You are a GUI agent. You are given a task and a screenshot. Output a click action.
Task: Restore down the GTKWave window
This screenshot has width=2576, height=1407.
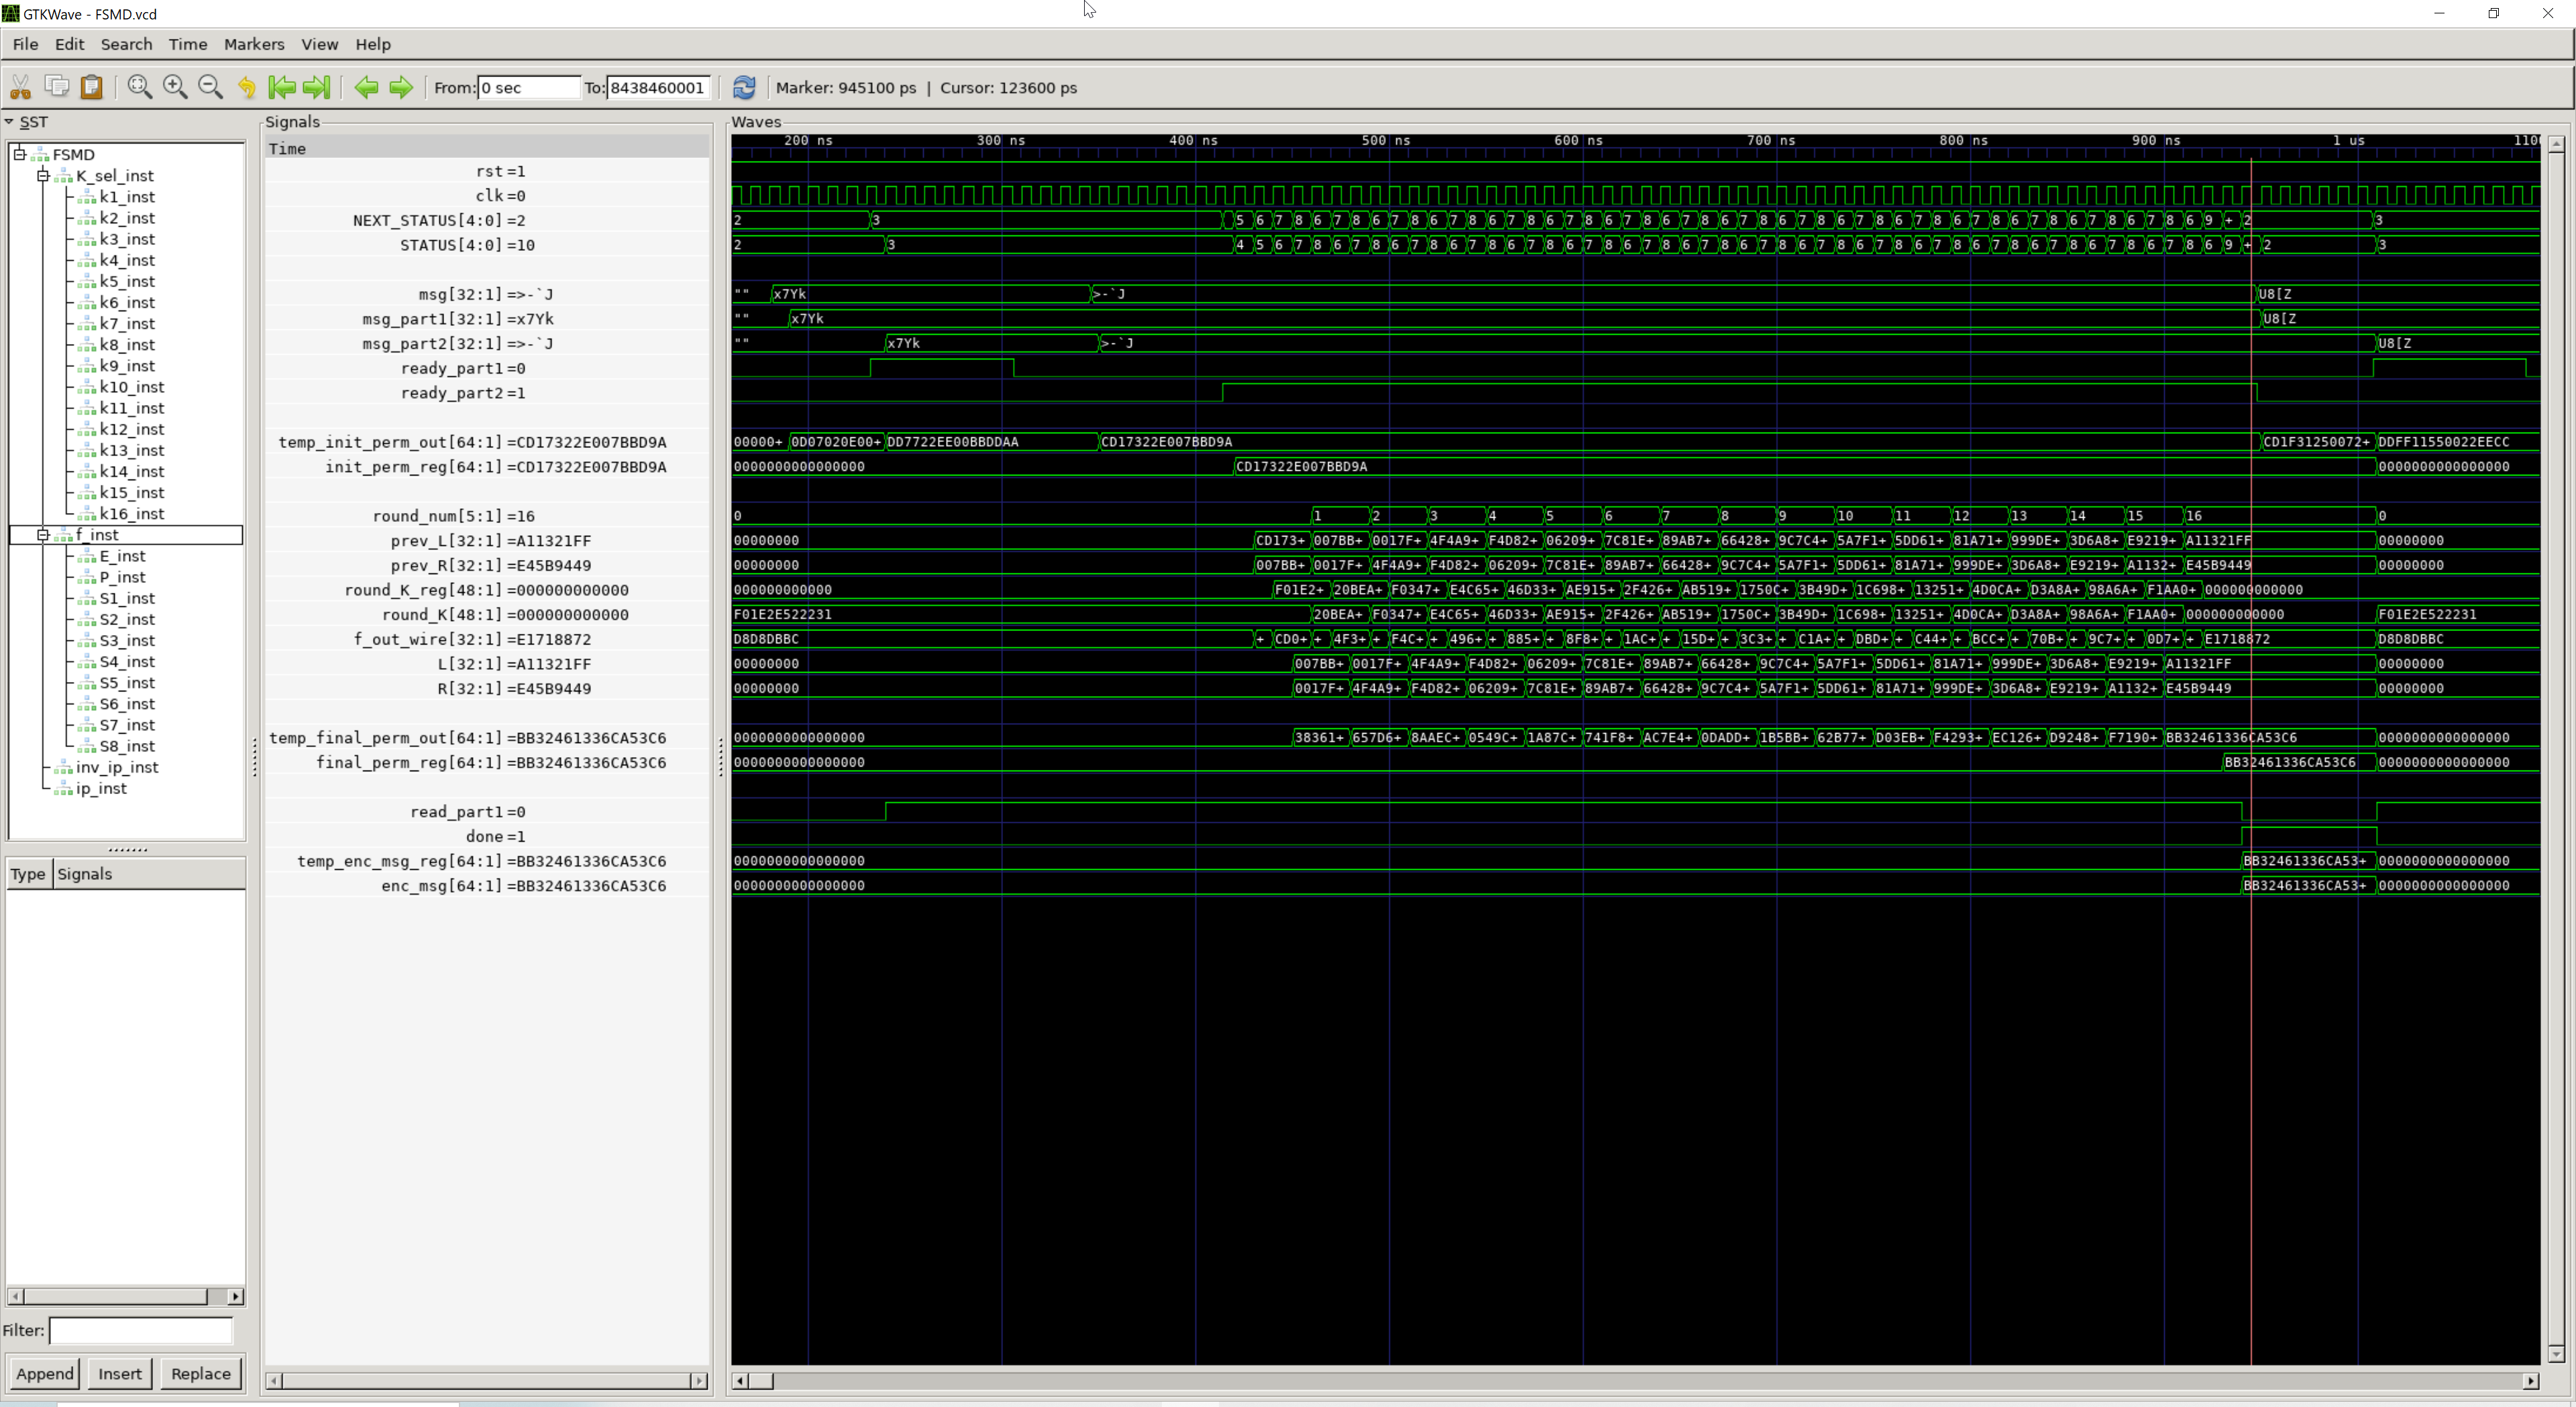click(2493, 14)
